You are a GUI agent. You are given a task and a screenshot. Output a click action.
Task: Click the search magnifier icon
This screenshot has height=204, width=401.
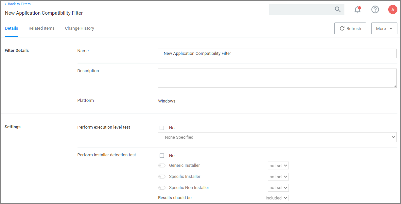[338, 9]
